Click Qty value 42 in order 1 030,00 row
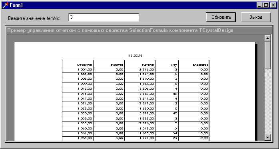 tap(175, 113)
